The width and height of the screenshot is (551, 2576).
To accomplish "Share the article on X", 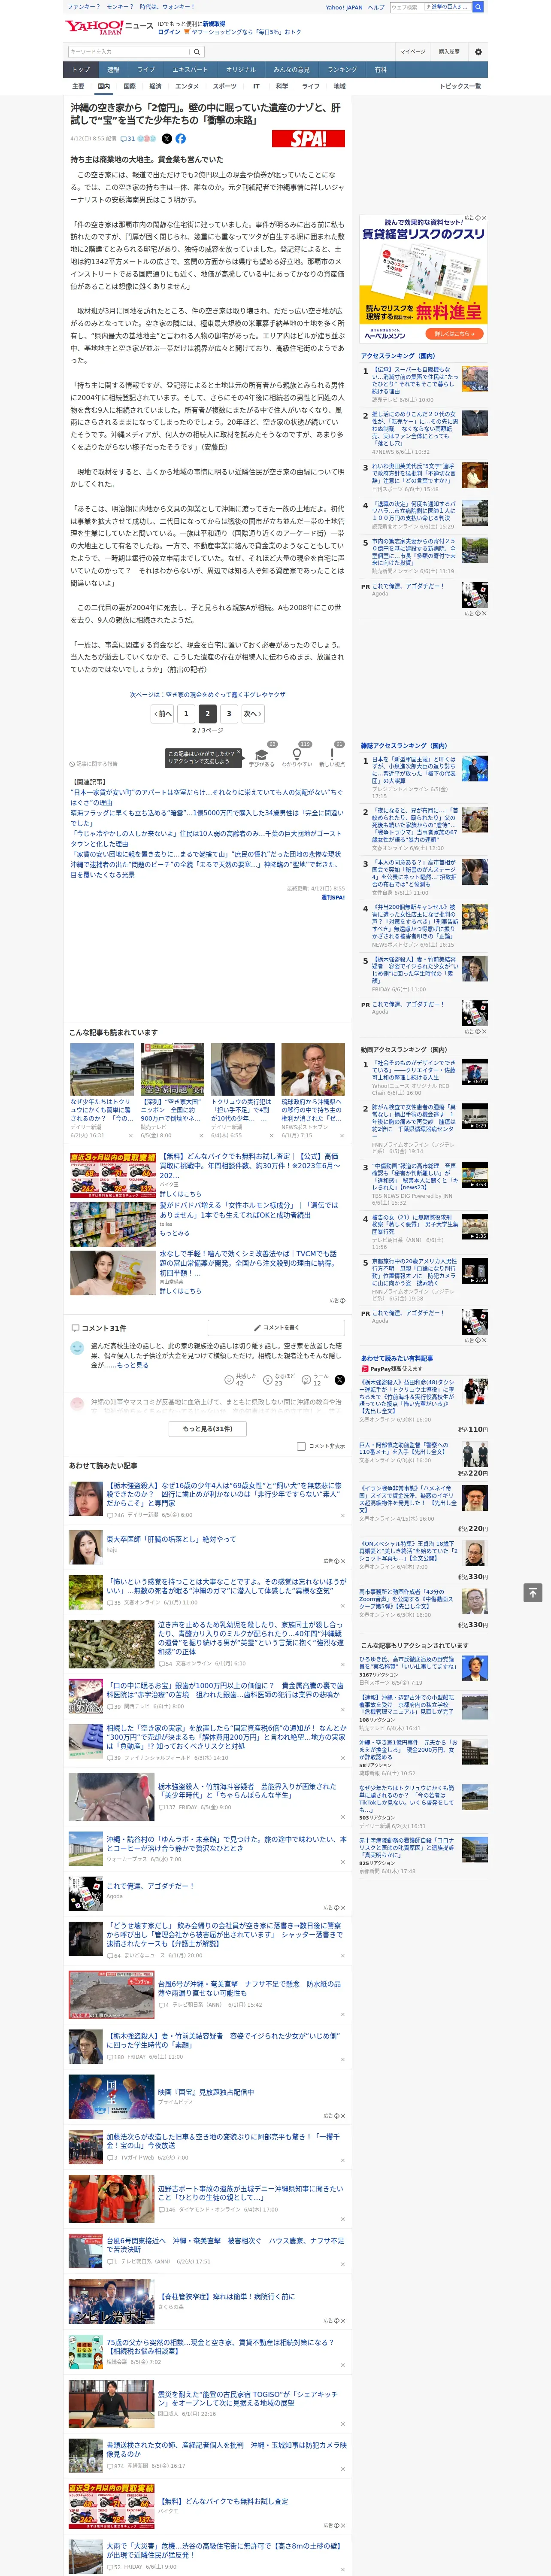I will click(167, 139).
